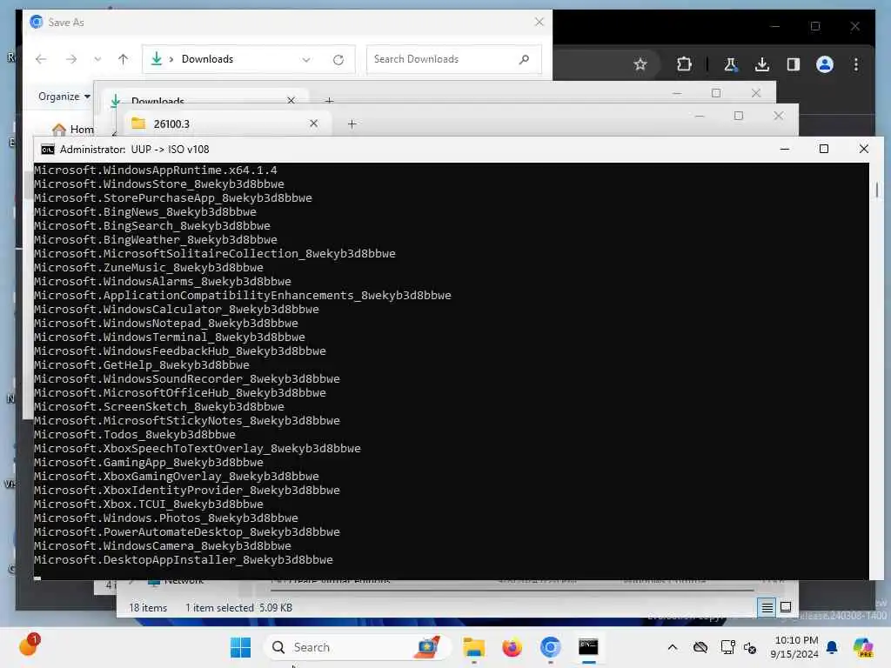Click the 18 items status text
The height and width of the screenshot is (668, 891).
click(x=148, y=608)
